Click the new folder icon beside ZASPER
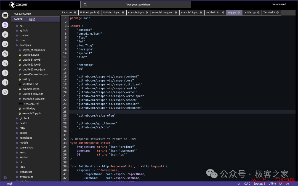The height and width of the screenshot is (186, 298). 34,19
